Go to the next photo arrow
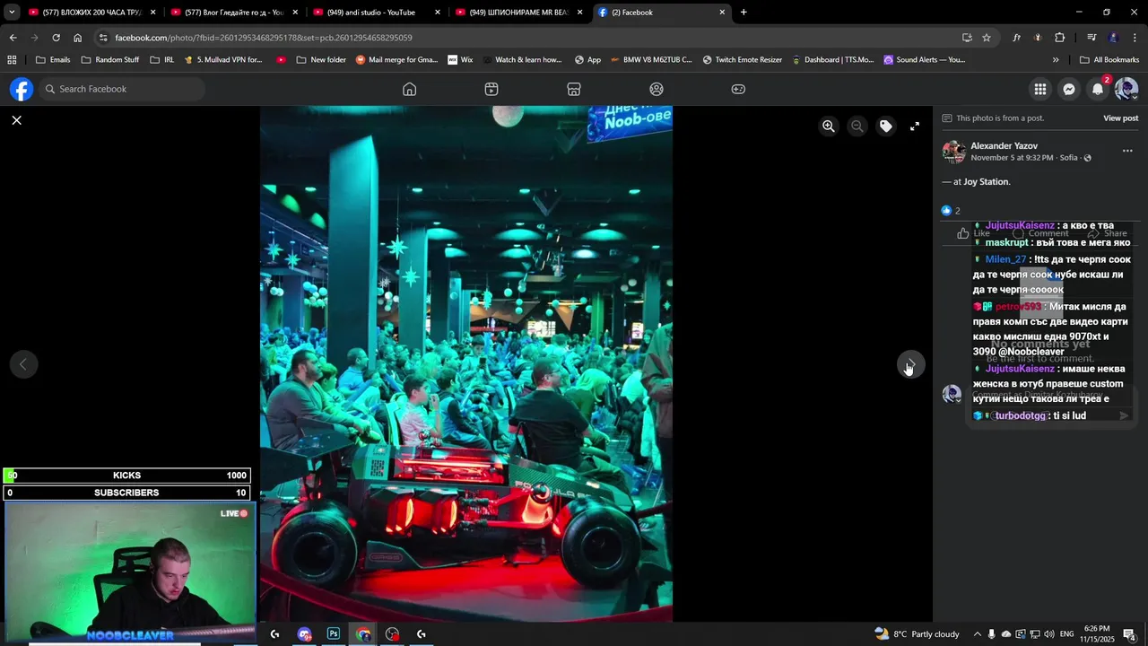Viewport: 1148px width, 646px height. tap(911, 363)
